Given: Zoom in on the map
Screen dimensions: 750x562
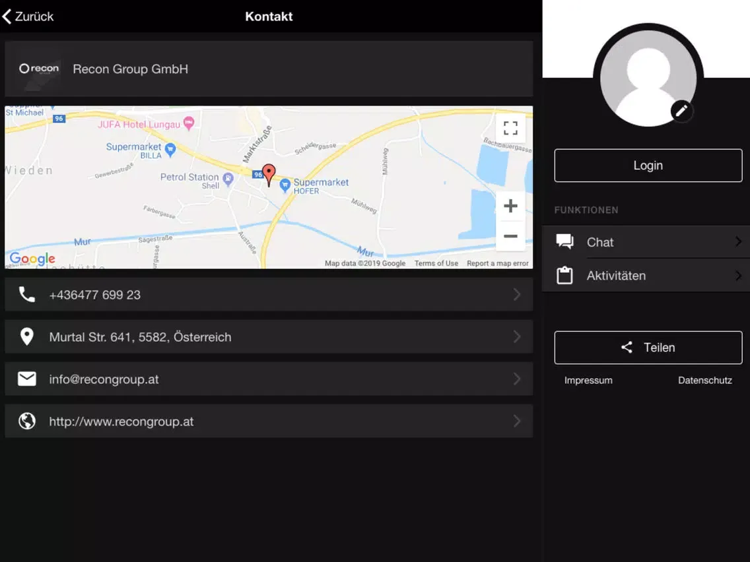Looking at the screenshot, I should tap(510, 206).
